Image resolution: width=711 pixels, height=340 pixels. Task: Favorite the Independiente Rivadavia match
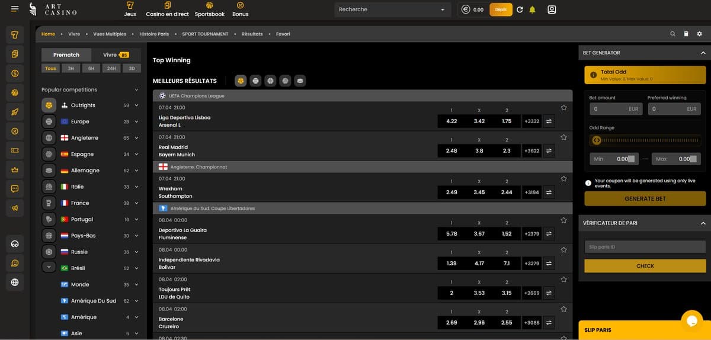click(563, 249)
